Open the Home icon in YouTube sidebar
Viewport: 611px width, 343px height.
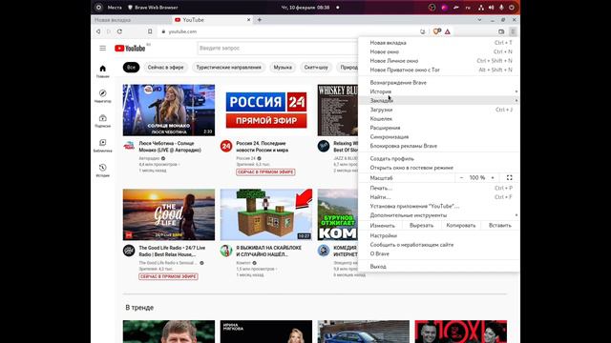[x=102, y=71]
